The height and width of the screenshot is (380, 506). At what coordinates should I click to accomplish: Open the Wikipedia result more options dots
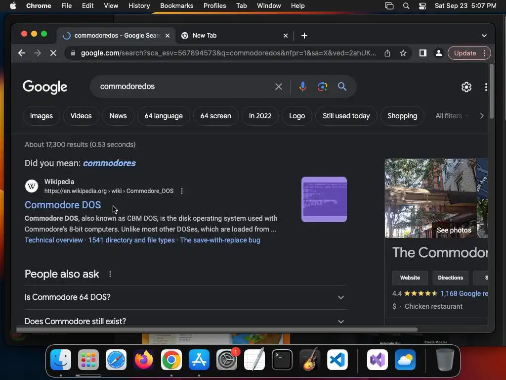coord(182,191)
